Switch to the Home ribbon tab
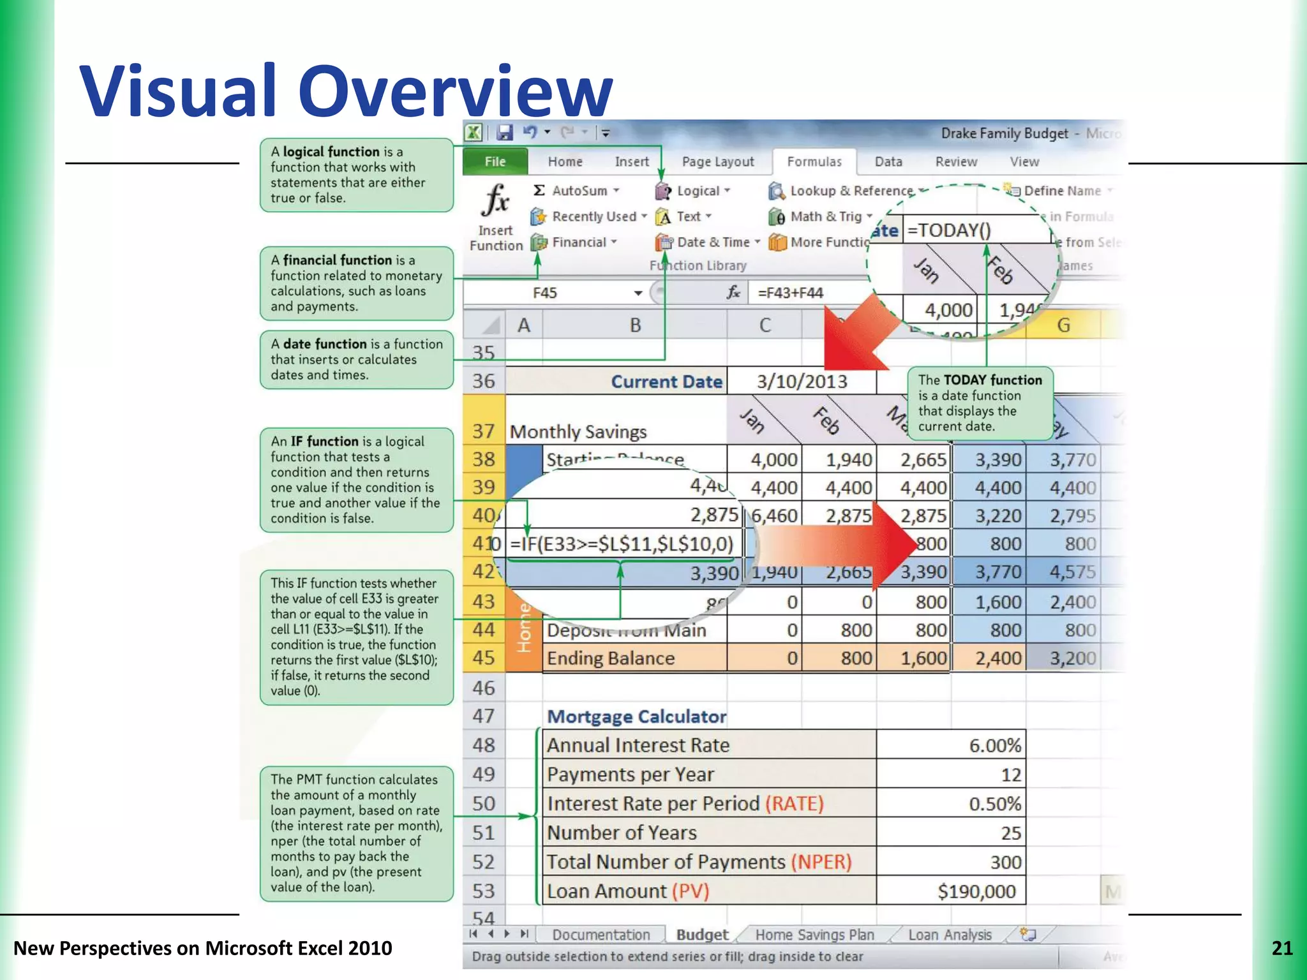The width and height of the screenshot is (1307, 980). coord(565,161)
